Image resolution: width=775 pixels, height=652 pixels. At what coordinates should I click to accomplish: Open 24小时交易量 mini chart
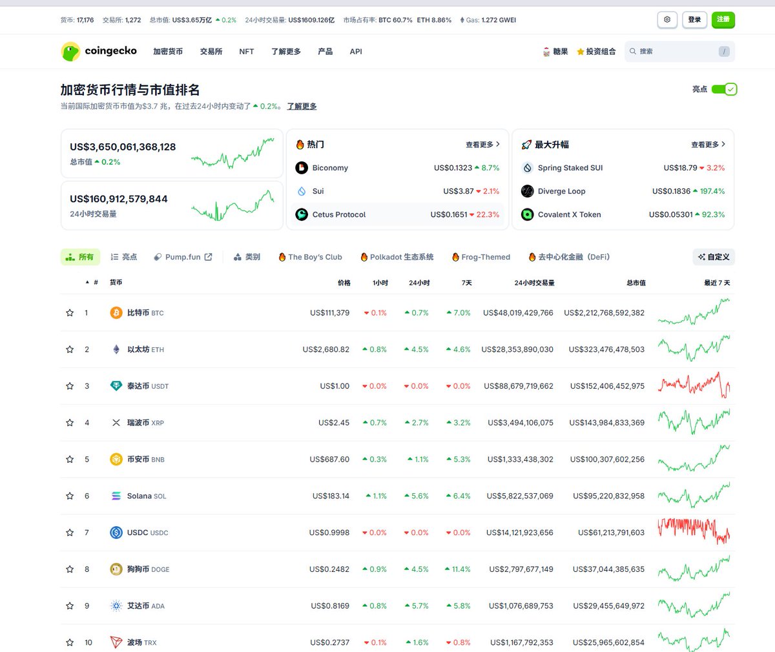pos(232,205)
